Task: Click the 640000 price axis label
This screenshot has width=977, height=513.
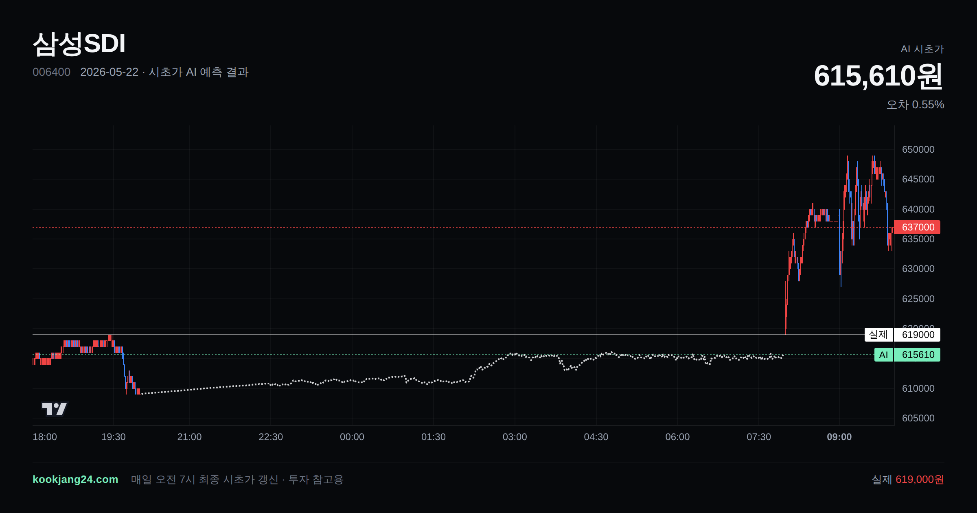Action: (918, 209)
